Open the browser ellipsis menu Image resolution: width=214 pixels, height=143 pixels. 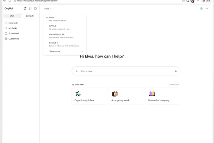pyautogui.click(x=198, y=1)
